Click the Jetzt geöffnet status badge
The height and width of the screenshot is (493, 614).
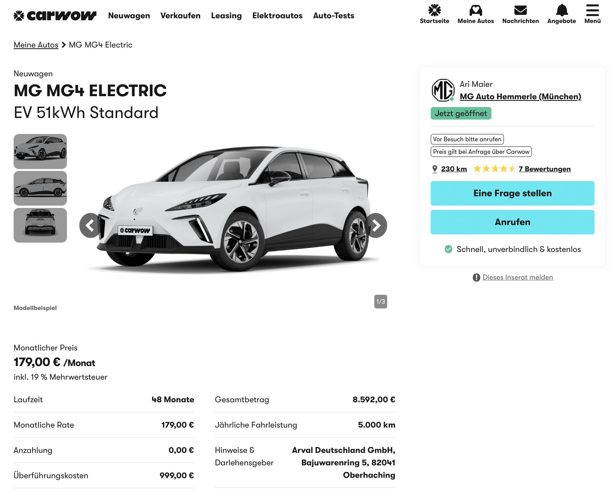pos(461,113)
